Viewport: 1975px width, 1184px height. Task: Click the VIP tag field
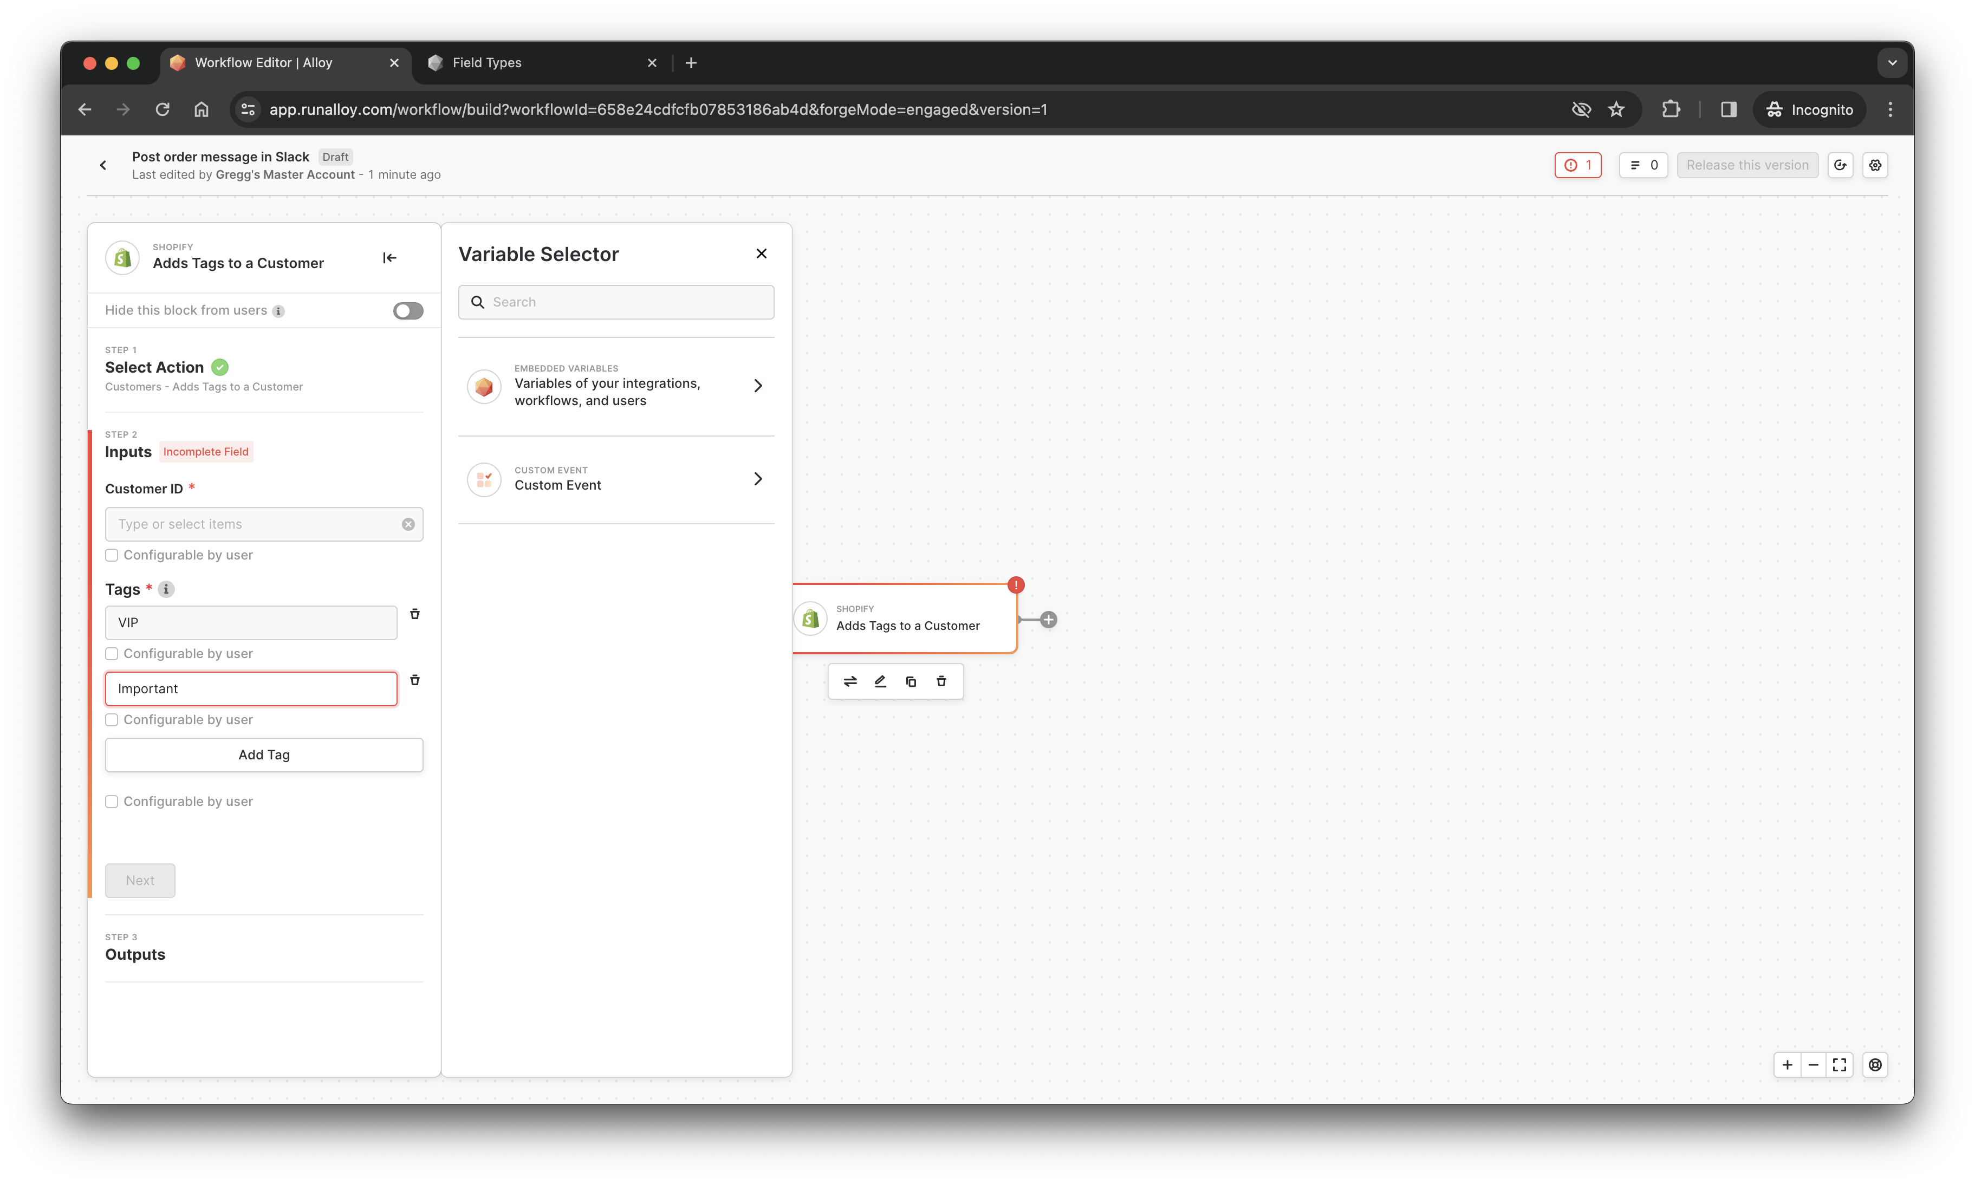pyautogui.click(x=251, y=622)
